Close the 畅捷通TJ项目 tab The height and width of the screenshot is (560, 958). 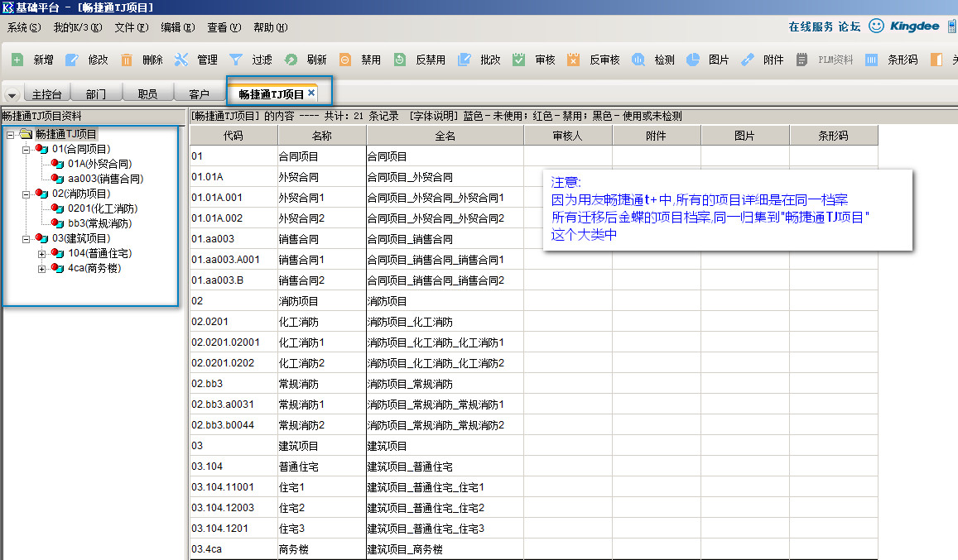[x=311, y=93]
